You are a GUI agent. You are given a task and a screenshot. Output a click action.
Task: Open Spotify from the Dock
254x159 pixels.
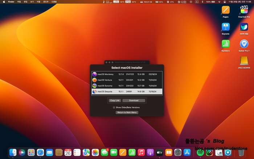tap(200, 153)
